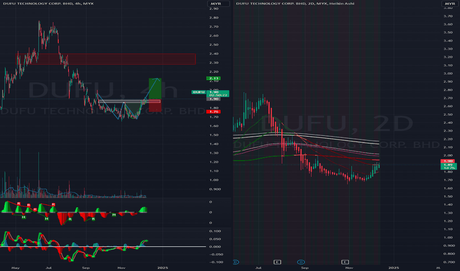Select the green 2.13 target price label
Screen dimensions: 460x271
[213, 78]
